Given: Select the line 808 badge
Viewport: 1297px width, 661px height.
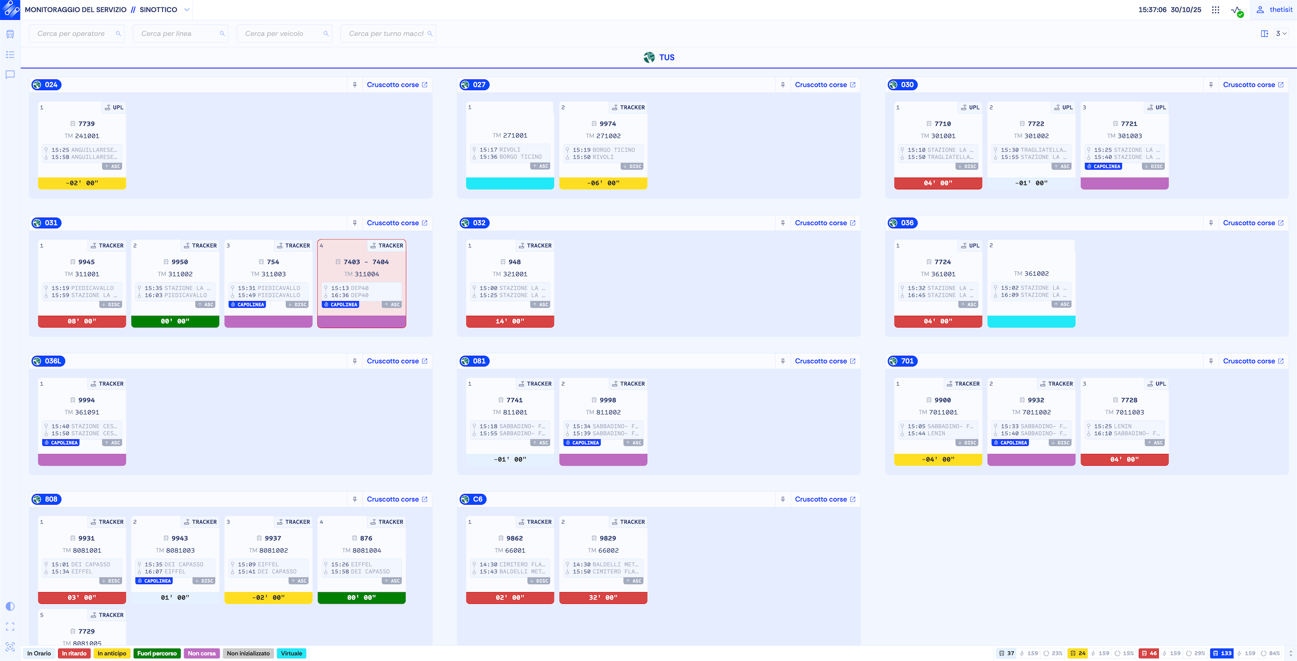Looking at the screenshot, I should click(46, 499).
